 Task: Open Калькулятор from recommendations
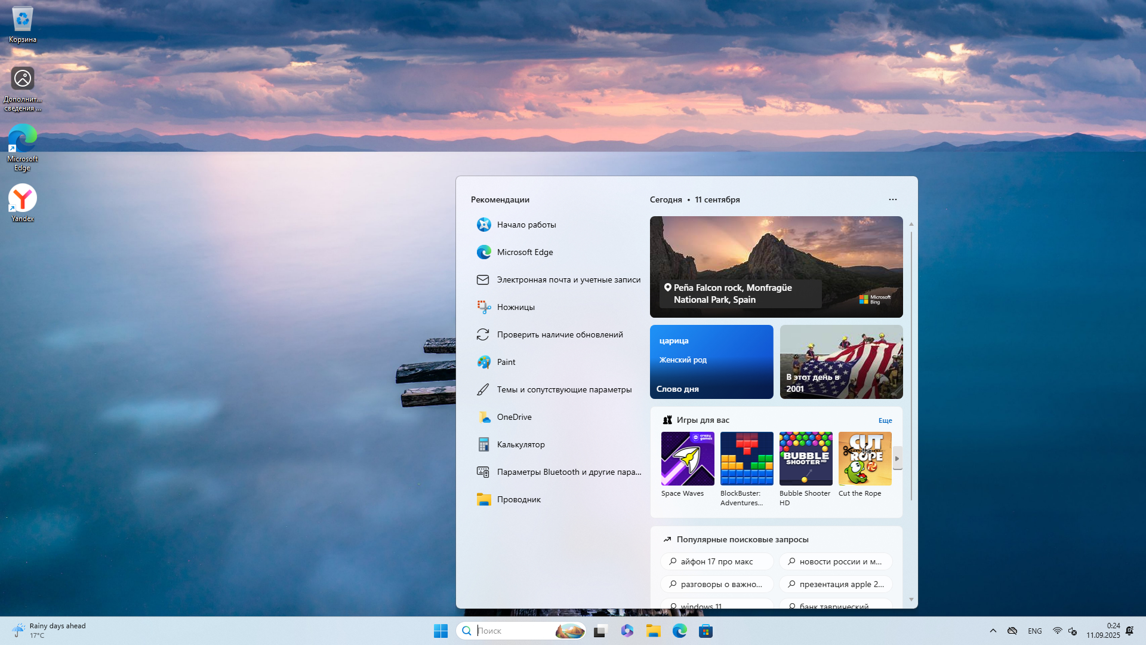[x=520, y=444]
